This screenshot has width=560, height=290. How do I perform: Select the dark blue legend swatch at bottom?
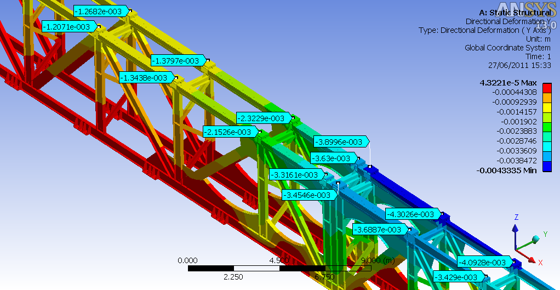[546, 167]
